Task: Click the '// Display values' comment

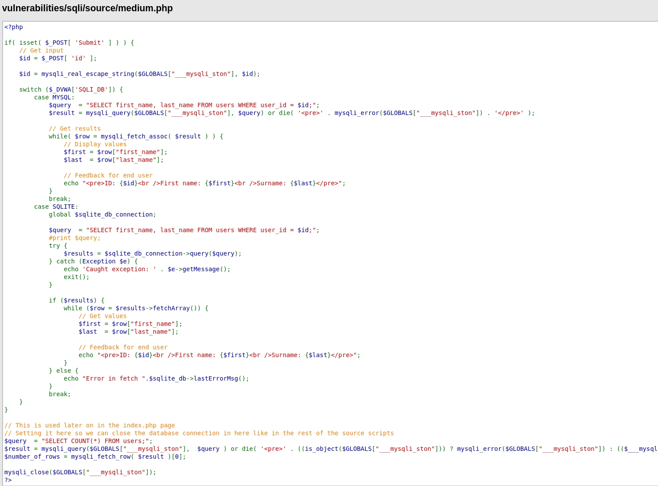Action: pos(95,144)
